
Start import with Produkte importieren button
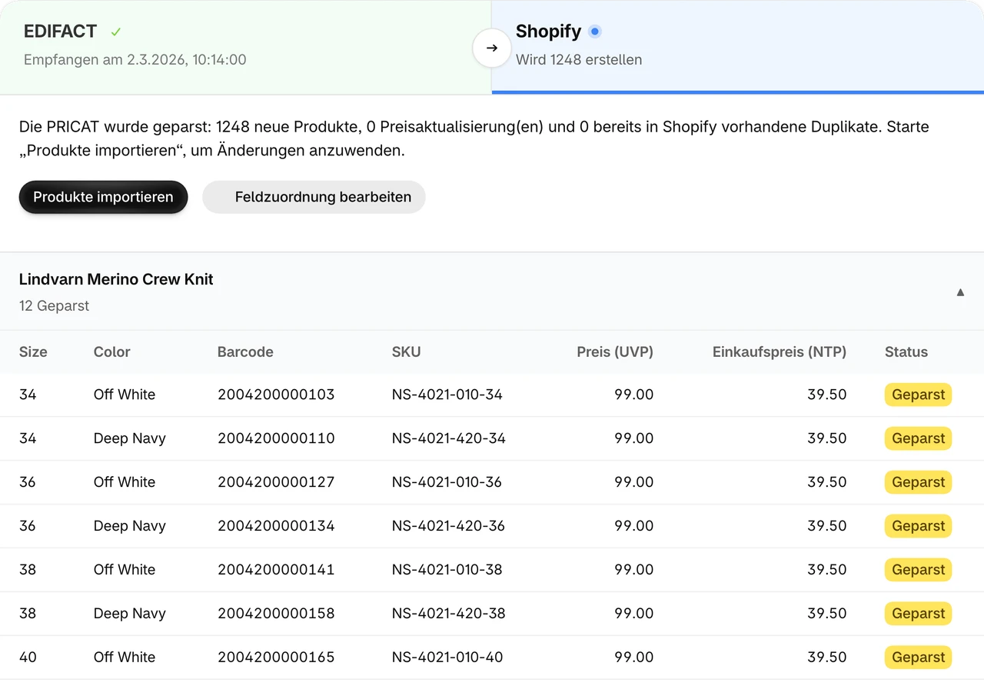tap(103, 197)
